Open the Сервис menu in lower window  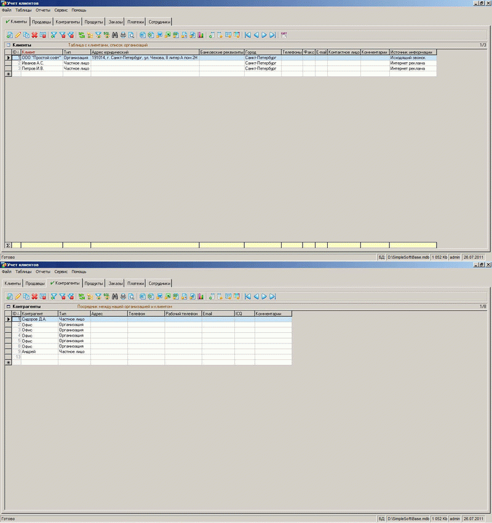[x=61, y=271]
